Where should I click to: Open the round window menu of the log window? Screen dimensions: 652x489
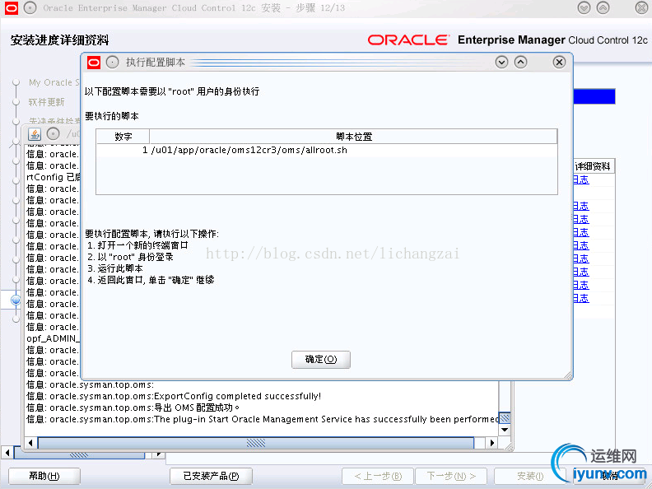[x=53, y=134]
